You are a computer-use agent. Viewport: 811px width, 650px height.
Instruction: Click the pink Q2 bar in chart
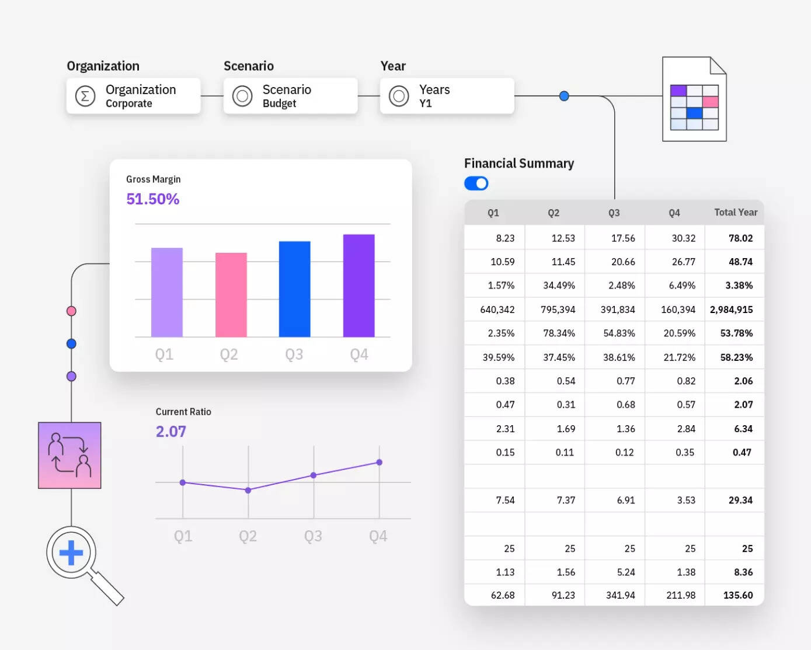click(x=231, y=294)
